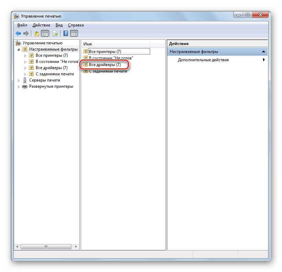This screenshot has width=282, height=272.
Task: Select 'В состоянии "Не готов"' in center list
Action: click(x=111, y=58)
